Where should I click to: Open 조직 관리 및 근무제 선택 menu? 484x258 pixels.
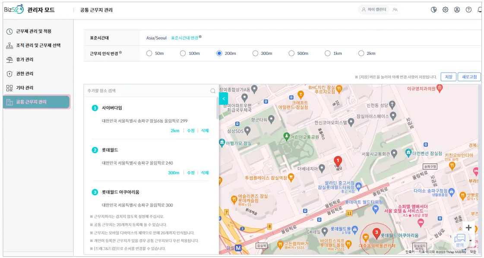click(x=38, y=45)
